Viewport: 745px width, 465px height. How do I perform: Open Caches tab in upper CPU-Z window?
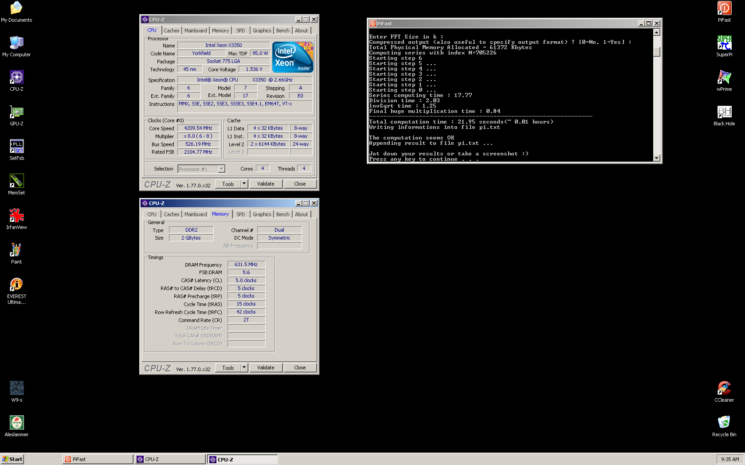point(172,31)
